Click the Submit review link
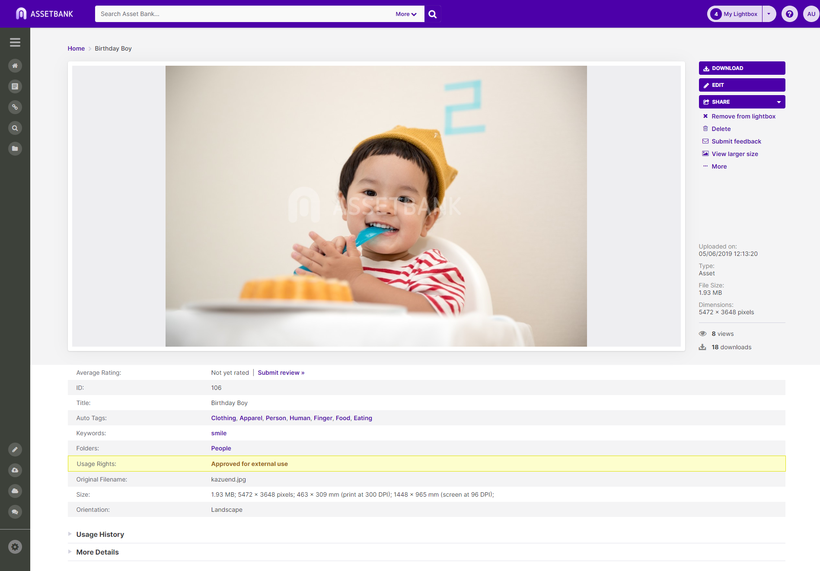 pos(281,373)
